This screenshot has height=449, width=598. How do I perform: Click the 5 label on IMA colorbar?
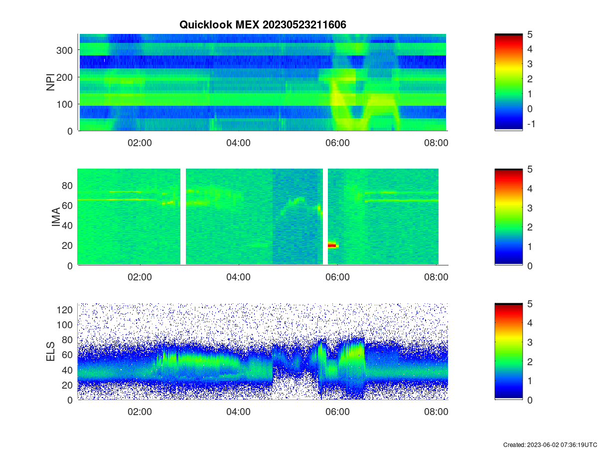pos(530,169)
